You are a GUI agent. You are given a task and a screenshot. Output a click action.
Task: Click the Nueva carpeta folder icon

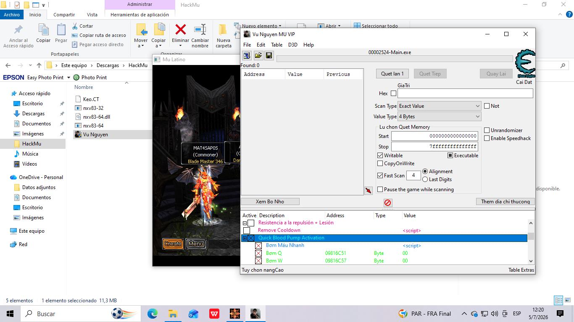223,29
